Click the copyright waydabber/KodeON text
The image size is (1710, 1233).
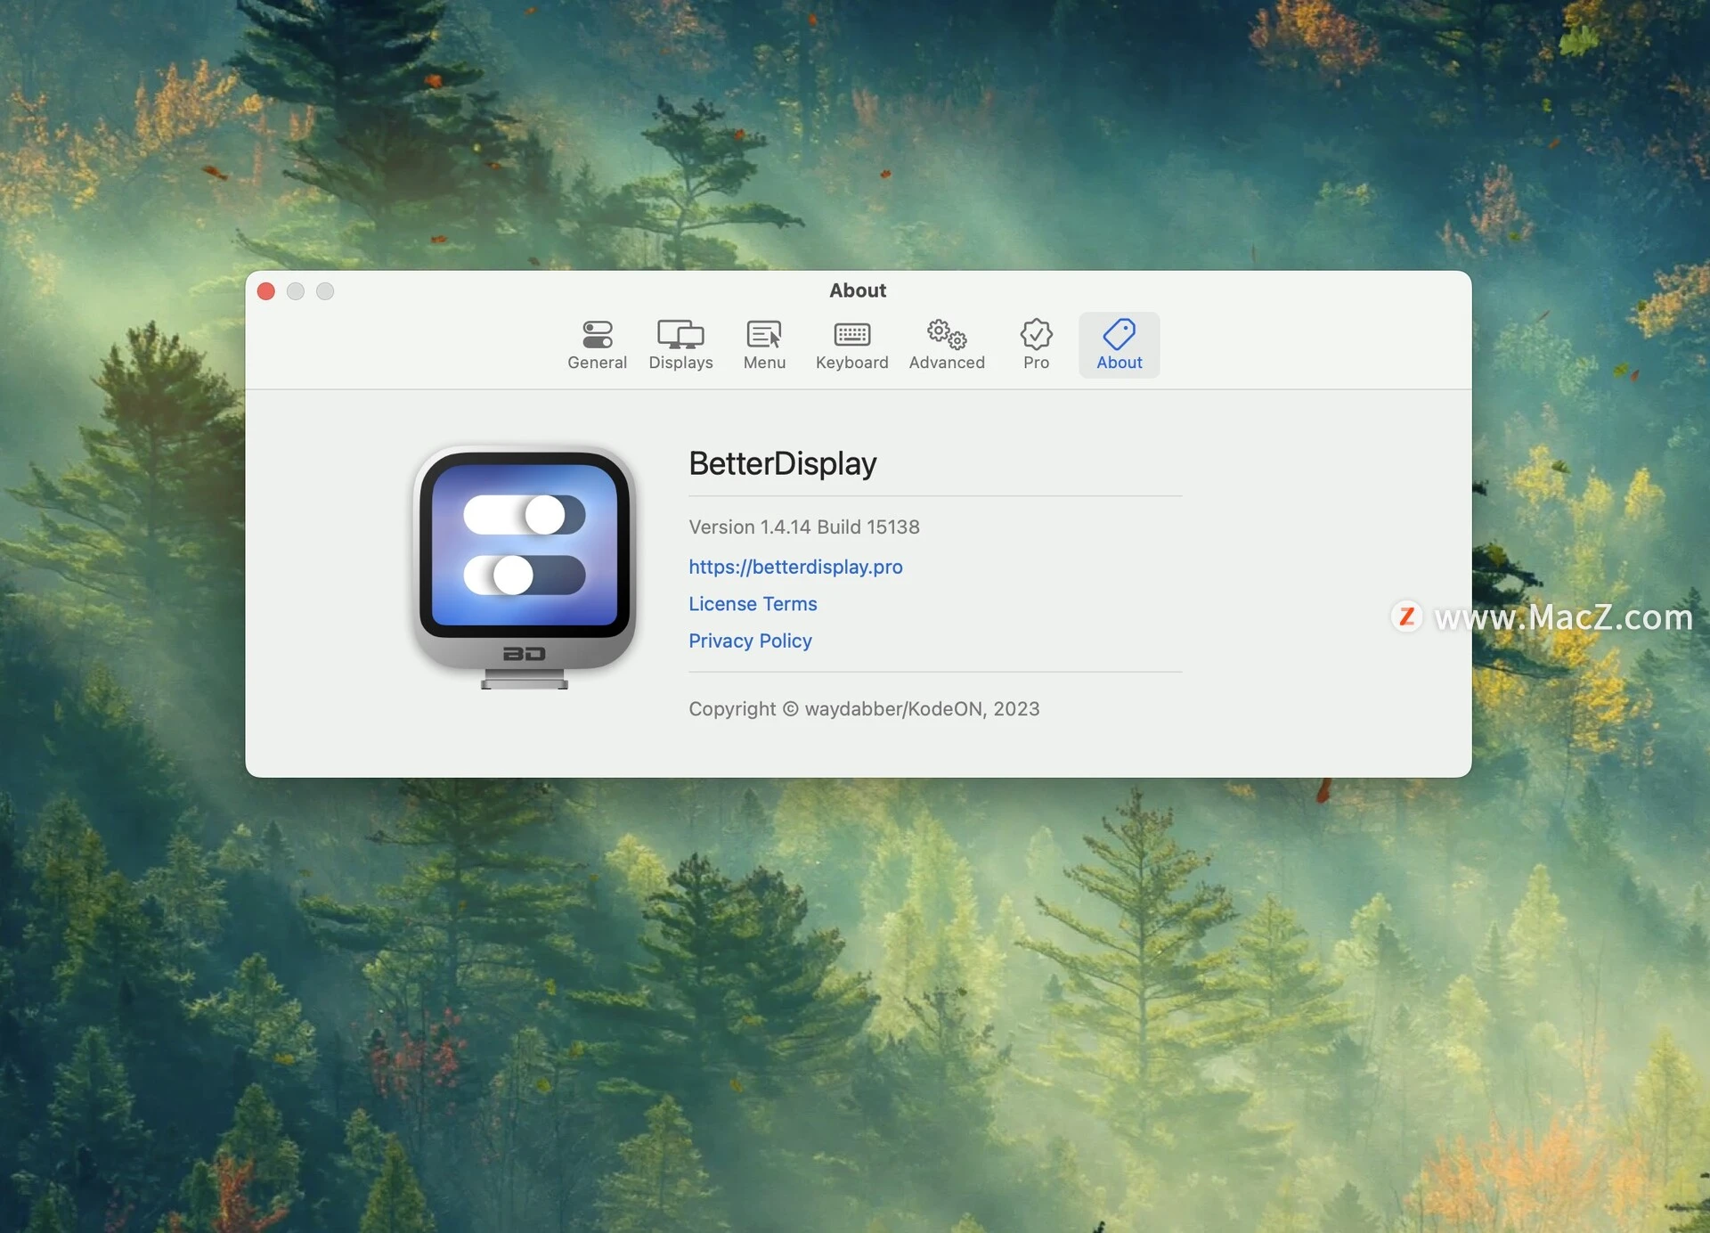click(864, 709)
